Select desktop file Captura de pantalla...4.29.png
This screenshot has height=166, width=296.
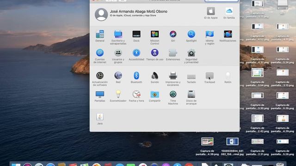pyautogui.click(x=283, y=119)
